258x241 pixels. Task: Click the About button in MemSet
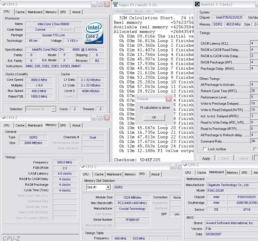point(244,158)
